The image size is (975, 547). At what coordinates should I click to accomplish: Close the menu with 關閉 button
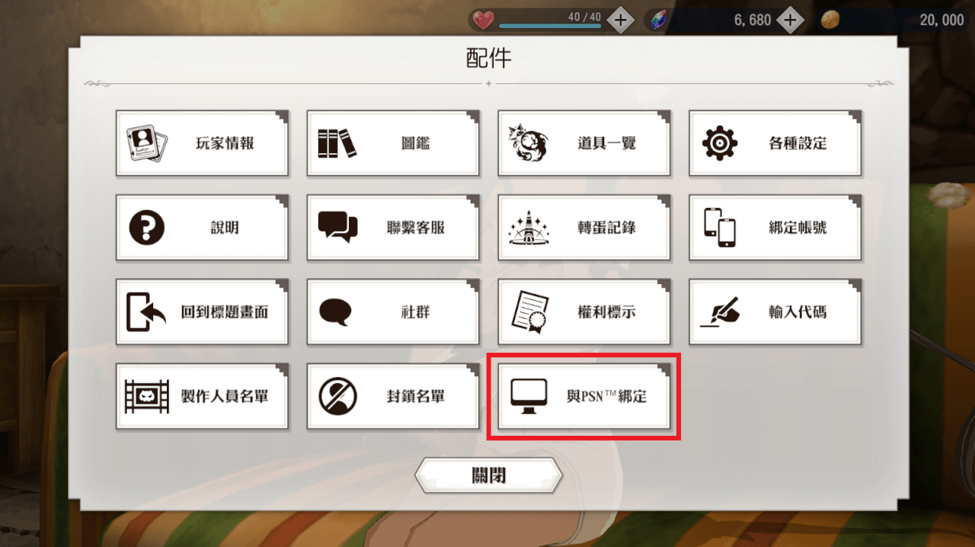pos(488,476)
